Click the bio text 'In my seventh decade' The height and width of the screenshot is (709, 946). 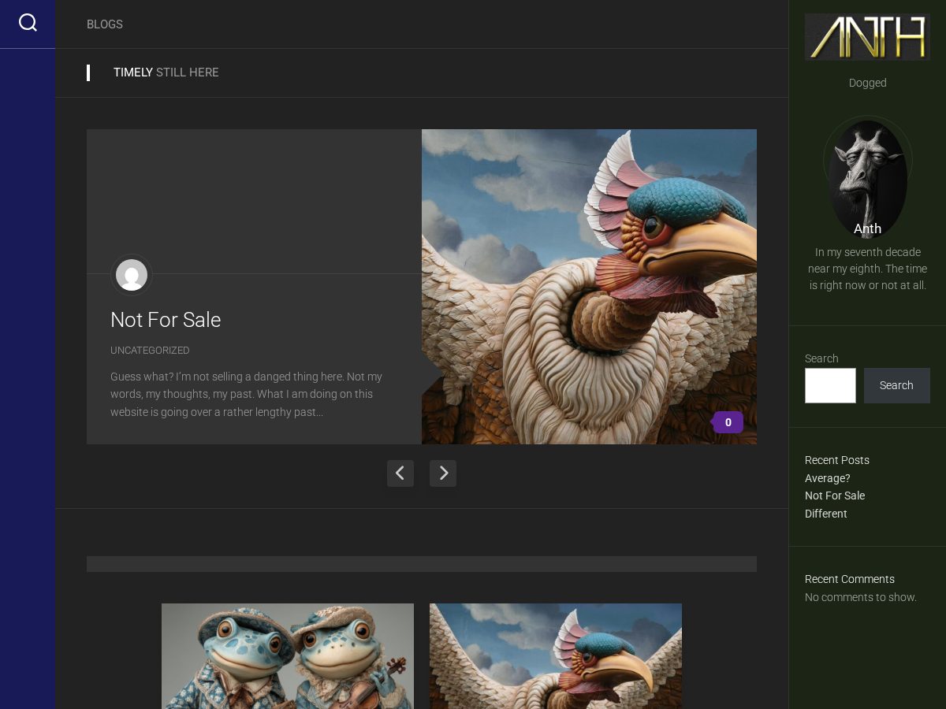(x=867, y=269)
